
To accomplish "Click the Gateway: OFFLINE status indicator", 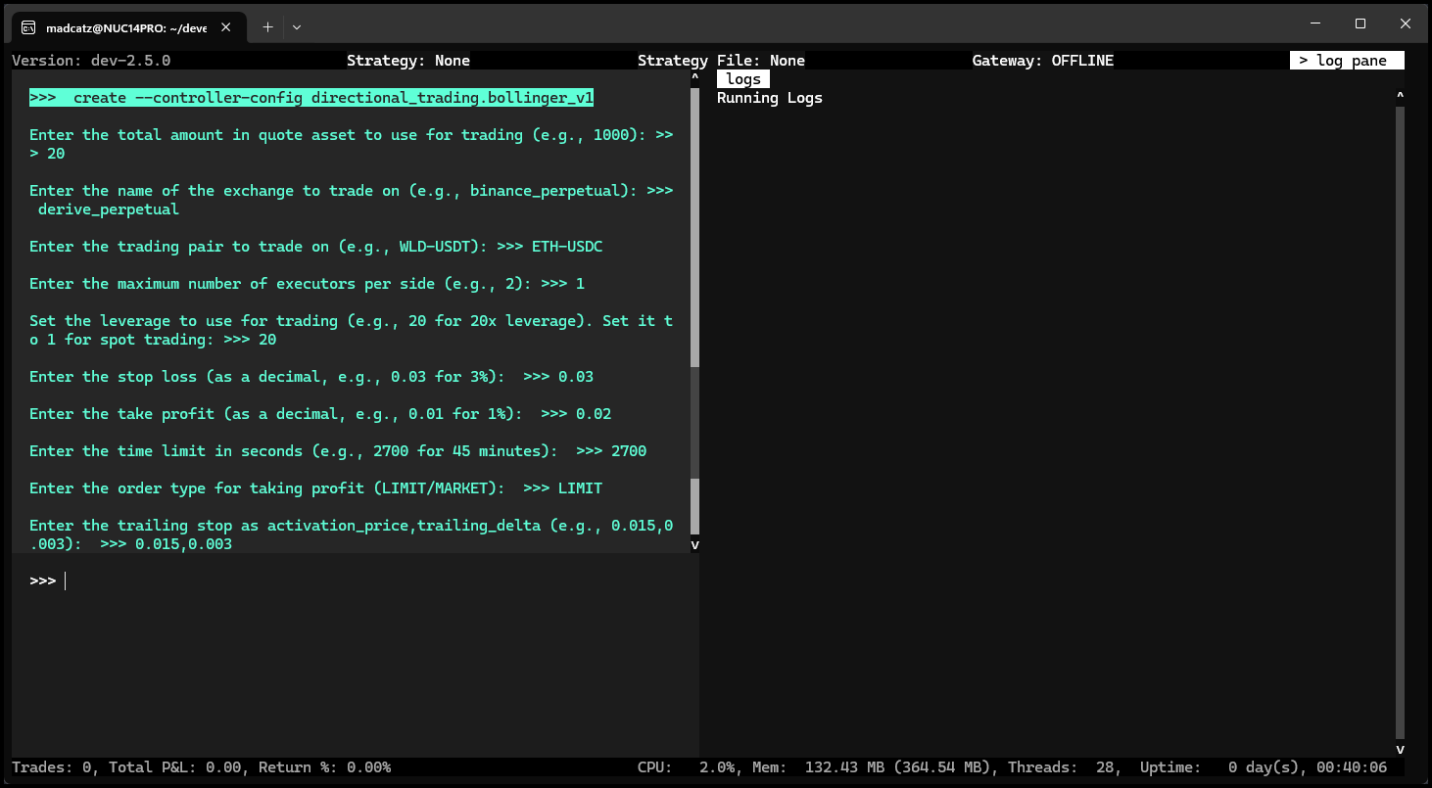I will pos(1042,61).
